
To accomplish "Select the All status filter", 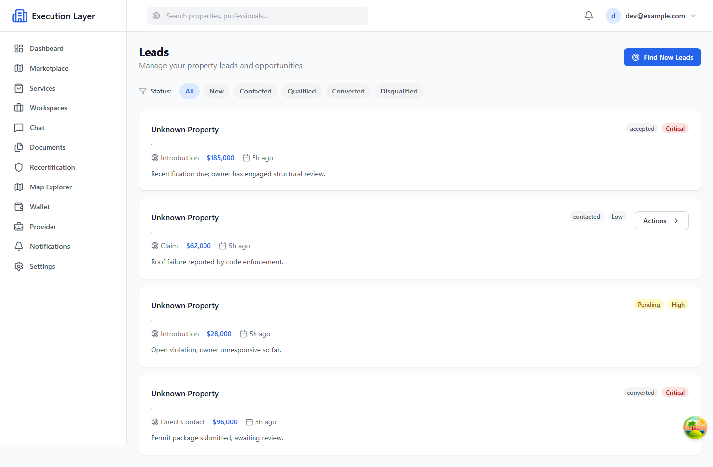I will pos(189,91).
